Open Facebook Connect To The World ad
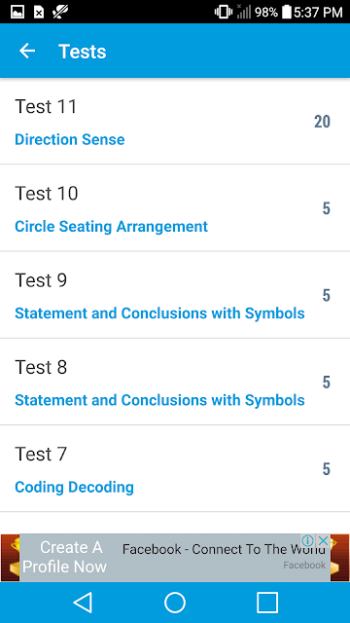This screenshot has height=623, width=350. point(224,549)
